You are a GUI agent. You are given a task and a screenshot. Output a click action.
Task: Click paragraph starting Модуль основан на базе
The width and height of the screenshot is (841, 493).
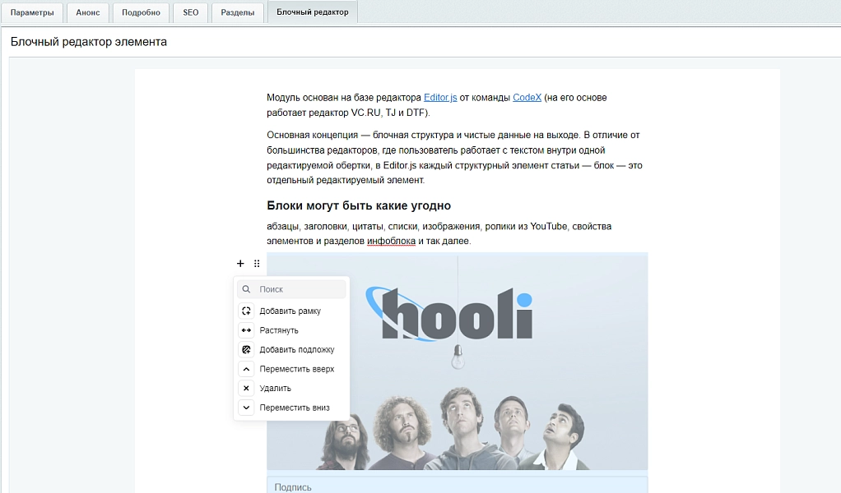437,105
